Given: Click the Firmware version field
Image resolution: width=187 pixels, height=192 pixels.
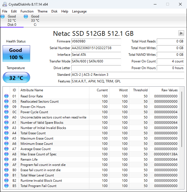Looking at the screenshot, I should point(96,41).
